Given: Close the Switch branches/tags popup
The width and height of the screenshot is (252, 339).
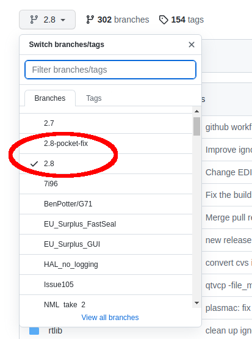Looking at the screenshot, I should (192, 45).
